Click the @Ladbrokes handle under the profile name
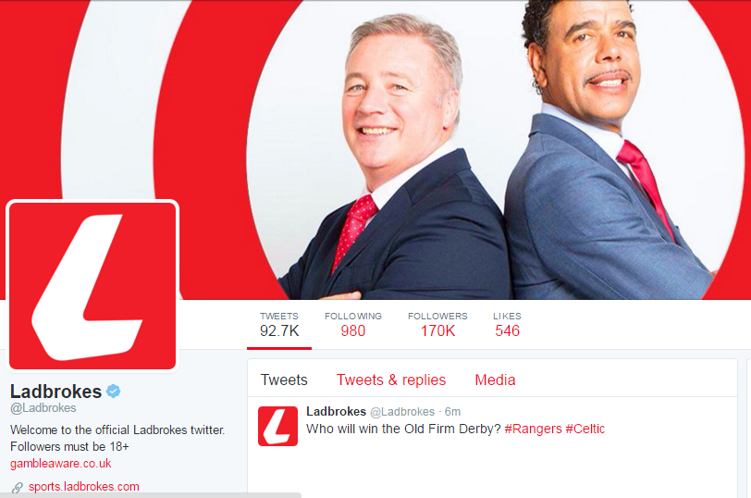Screen dimensions: 751x498 coord(43,408)
